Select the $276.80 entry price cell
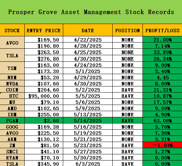182x166 pixels. pyautogui.click(x=44, y=58)
